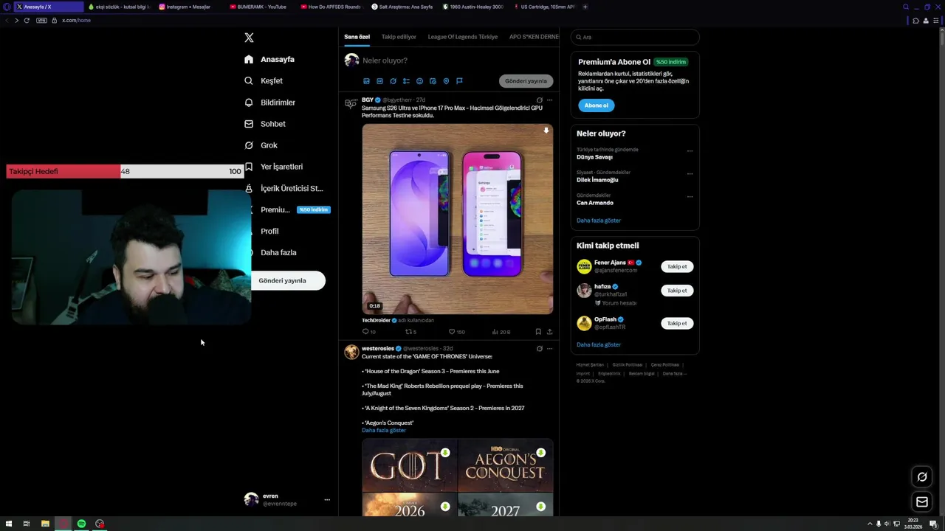Share the BGY post

tap(549, 332)
